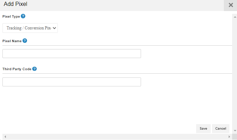Screen dimensions: 237x140
Task: Click the Add Pixel dialog title
Action: coord(15,4)
